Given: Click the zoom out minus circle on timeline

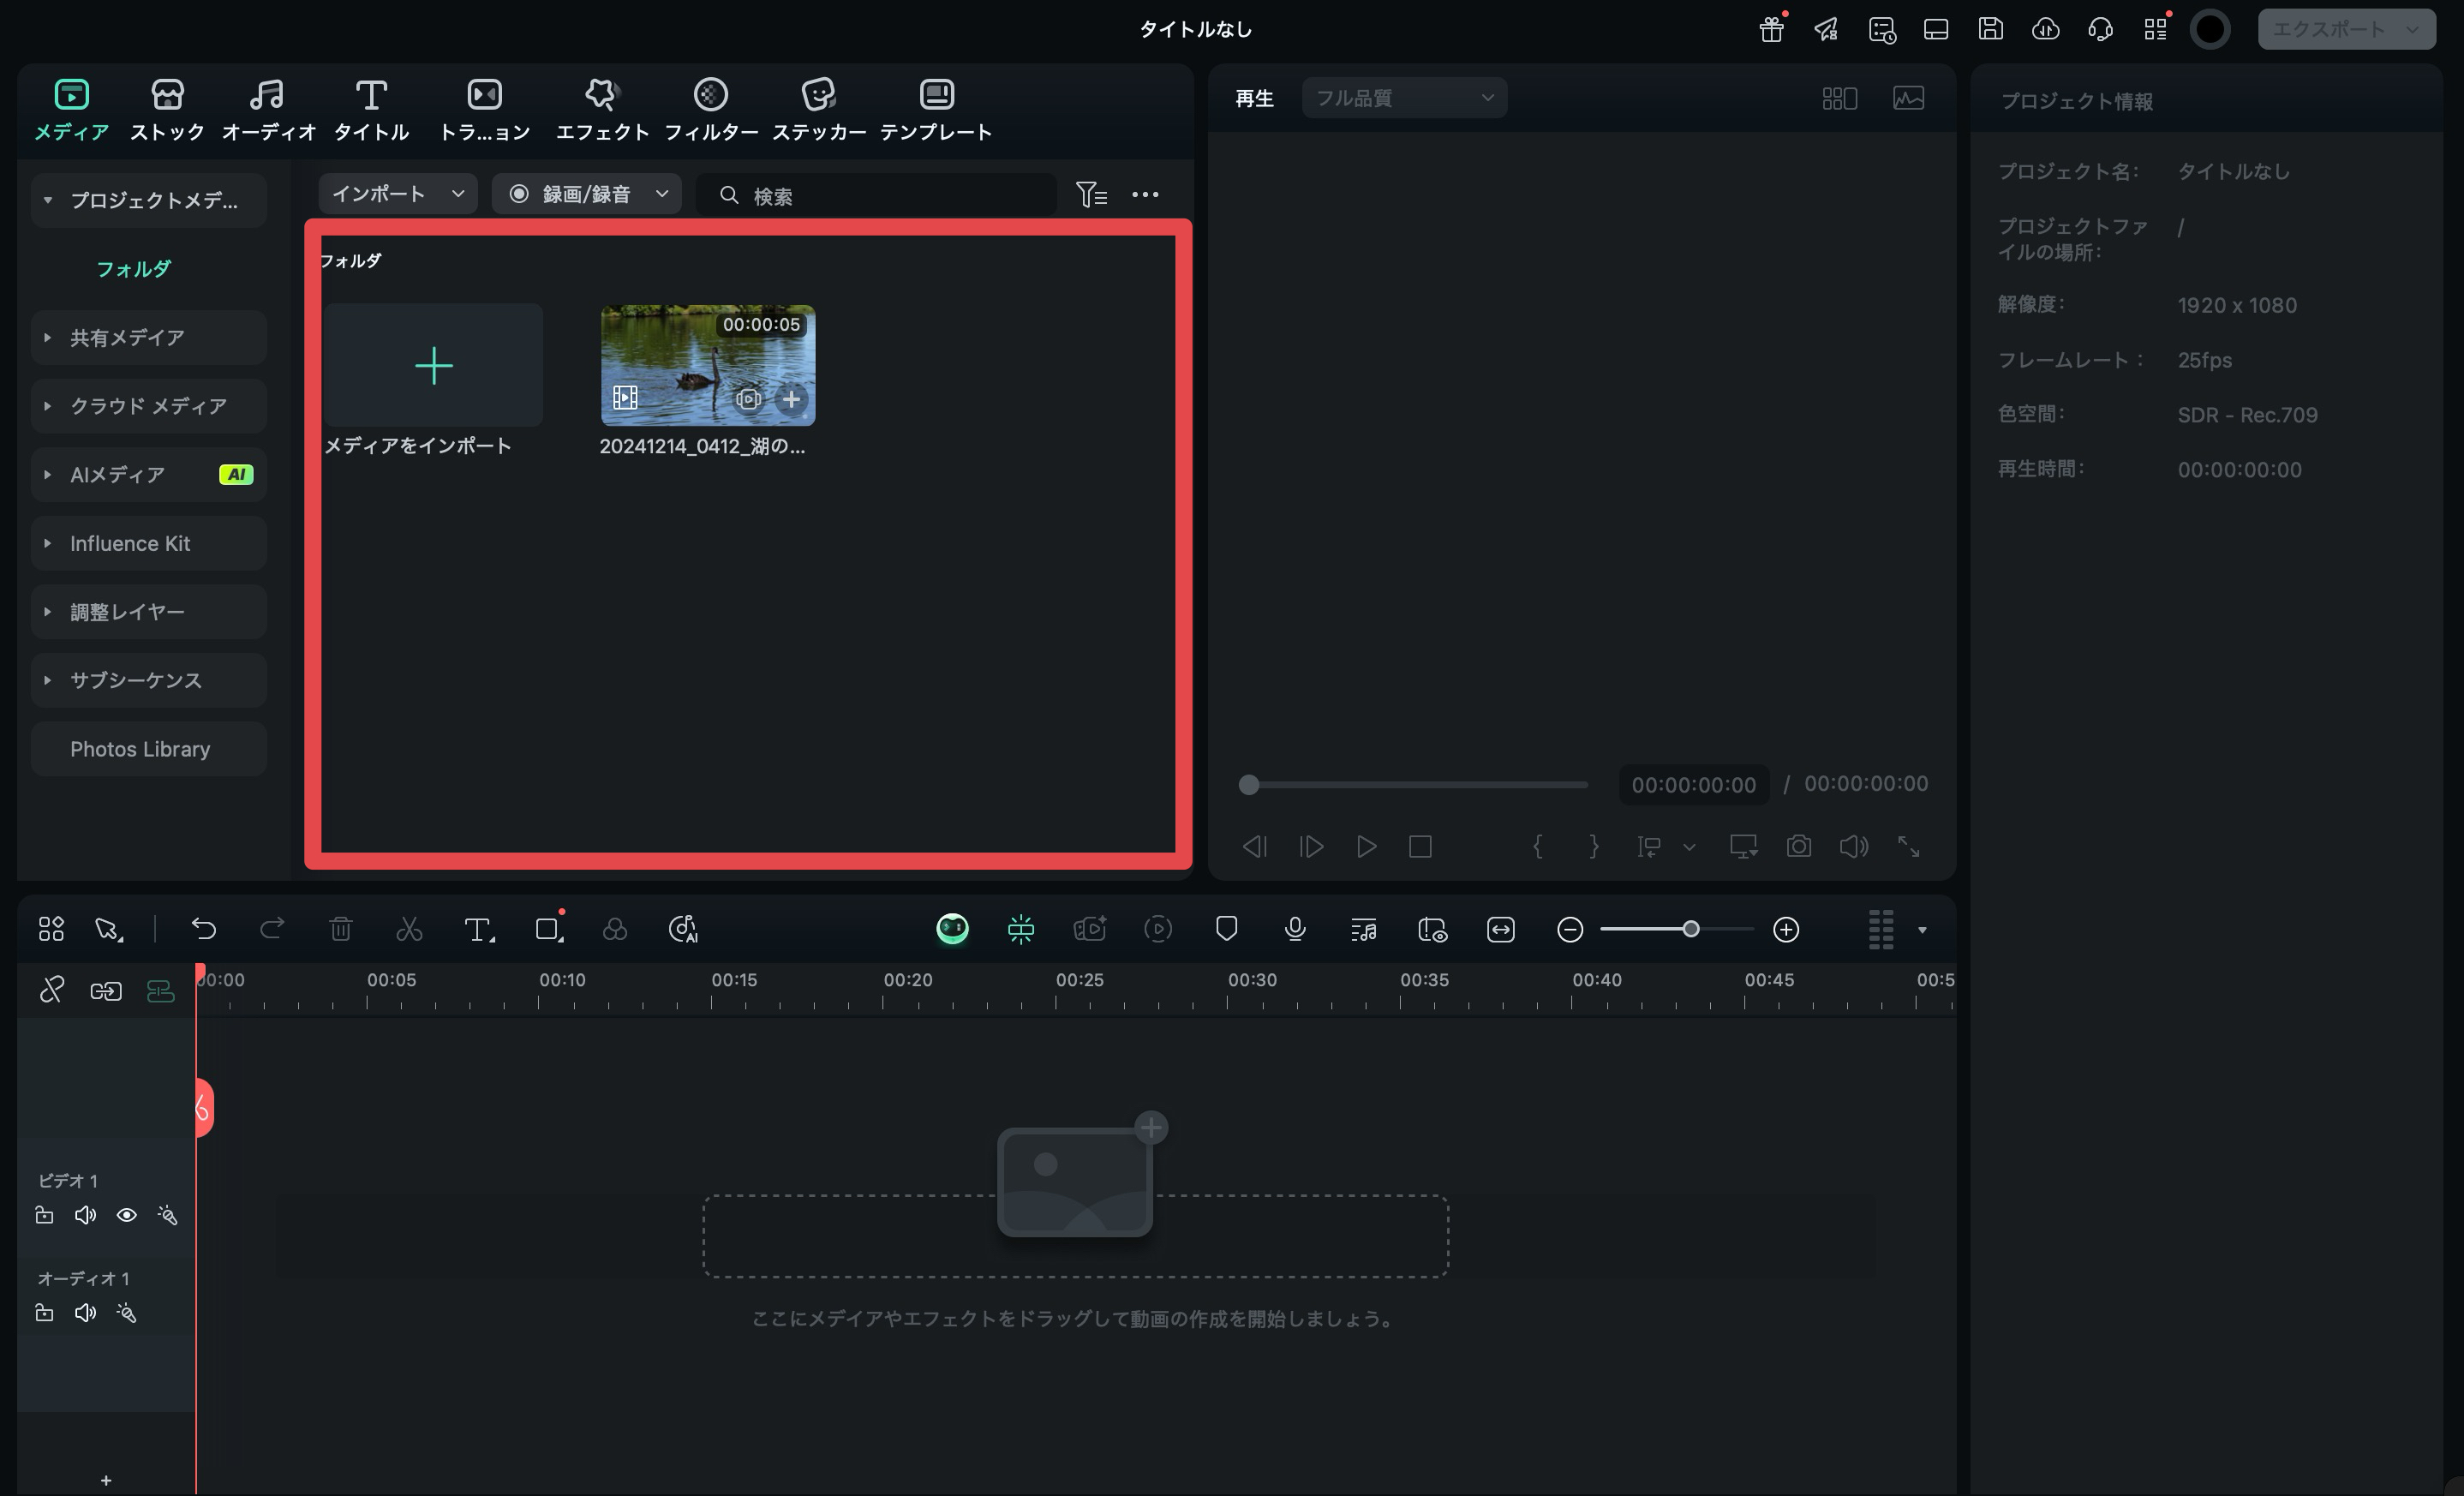Looking at the screenshot, I should [1569, 929].
